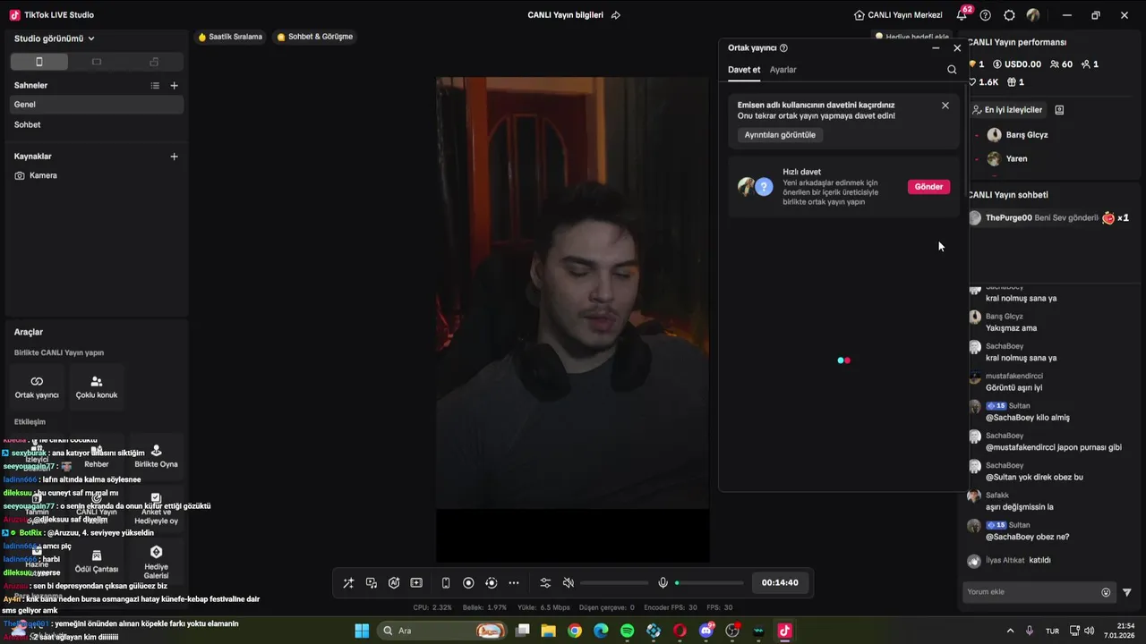1146x644 pixels.
Task: Open Windows Start menu
Action: [x=362, y=631]
